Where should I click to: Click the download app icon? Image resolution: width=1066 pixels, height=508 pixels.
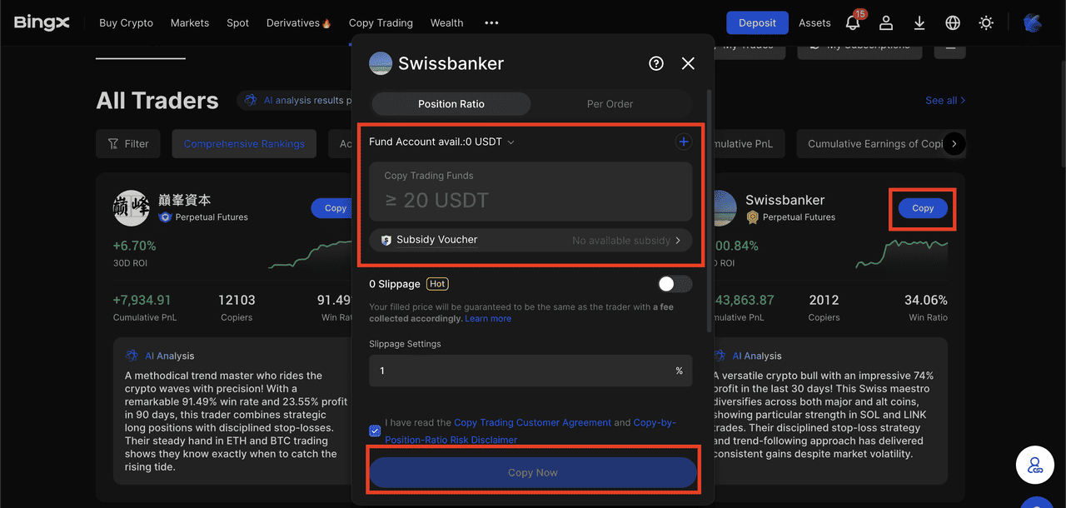point(919,22)
